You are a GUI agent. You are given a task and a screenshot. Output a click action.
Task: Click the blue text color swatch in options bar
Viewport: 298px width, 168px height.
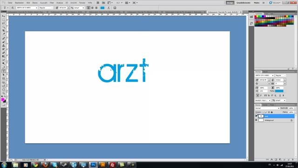(x=102, y=8)
